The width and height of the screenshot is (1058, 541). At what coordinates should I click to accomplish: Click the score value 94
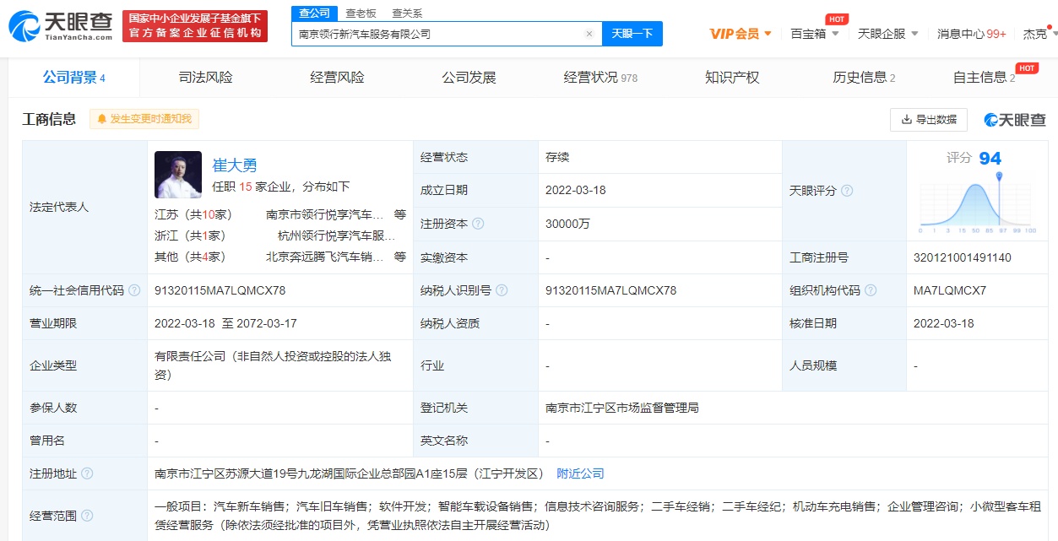pyautogui.click(x=990, y=159)
